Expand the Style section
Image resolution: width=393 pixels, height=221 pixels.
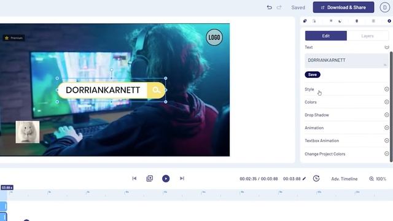click(346, 89)
